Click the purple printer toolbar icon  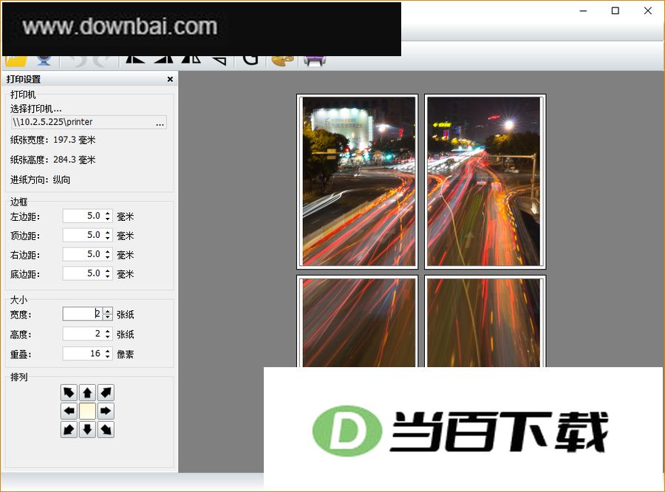pos(314,61)
